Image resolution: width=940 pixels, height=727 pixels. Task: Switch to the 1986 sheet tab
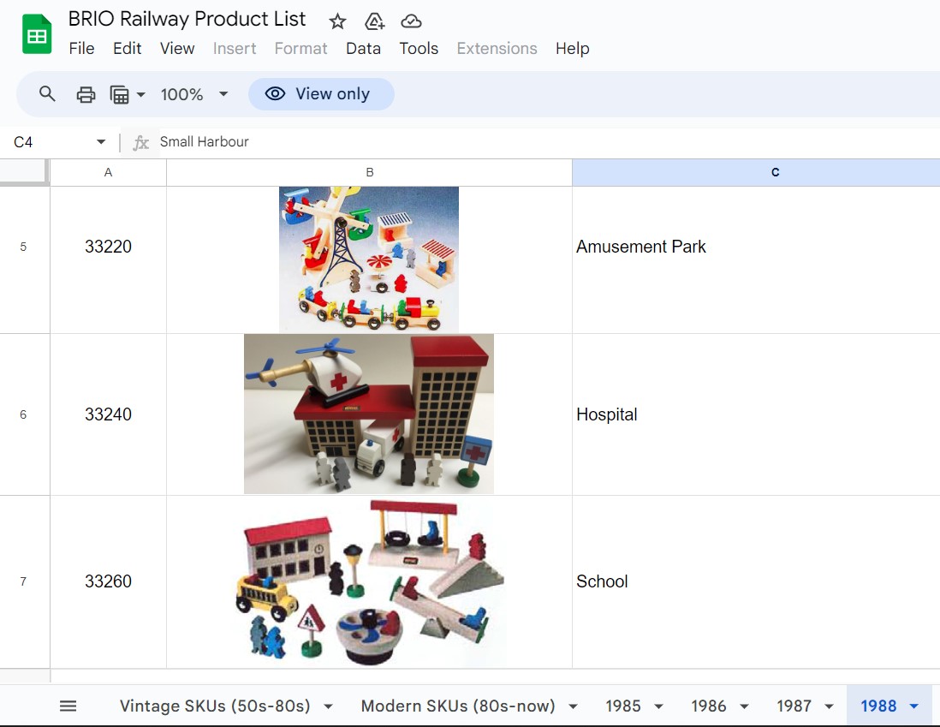708,706
